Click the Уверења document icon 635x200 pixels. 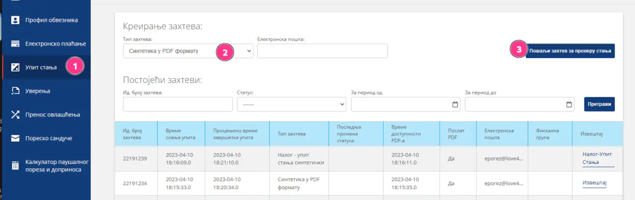coord(15,91)
